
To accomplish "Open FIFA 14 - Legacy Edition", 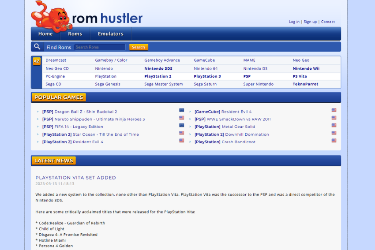I will point(73,127).
